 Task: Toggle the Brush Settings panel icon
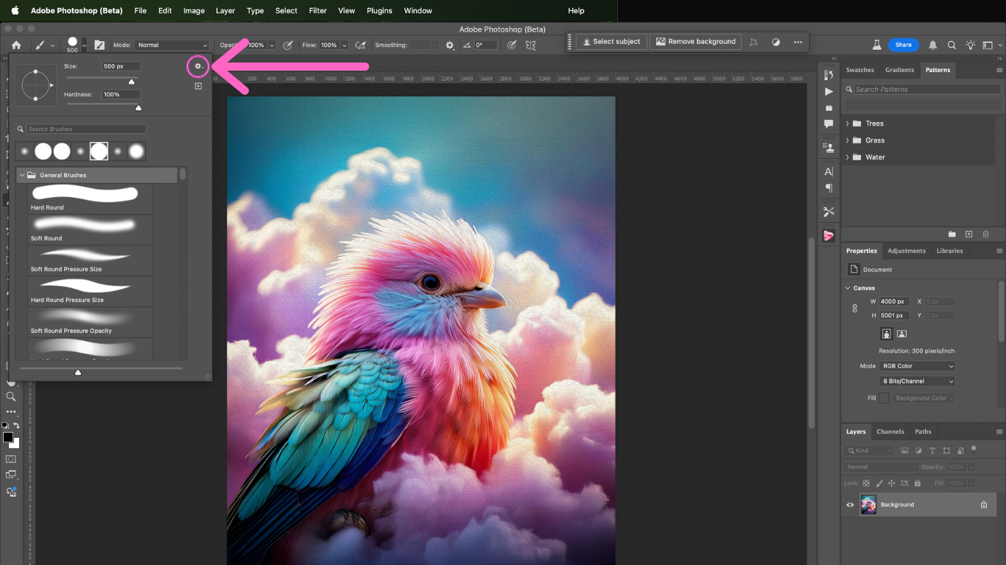tap(99, 45)
